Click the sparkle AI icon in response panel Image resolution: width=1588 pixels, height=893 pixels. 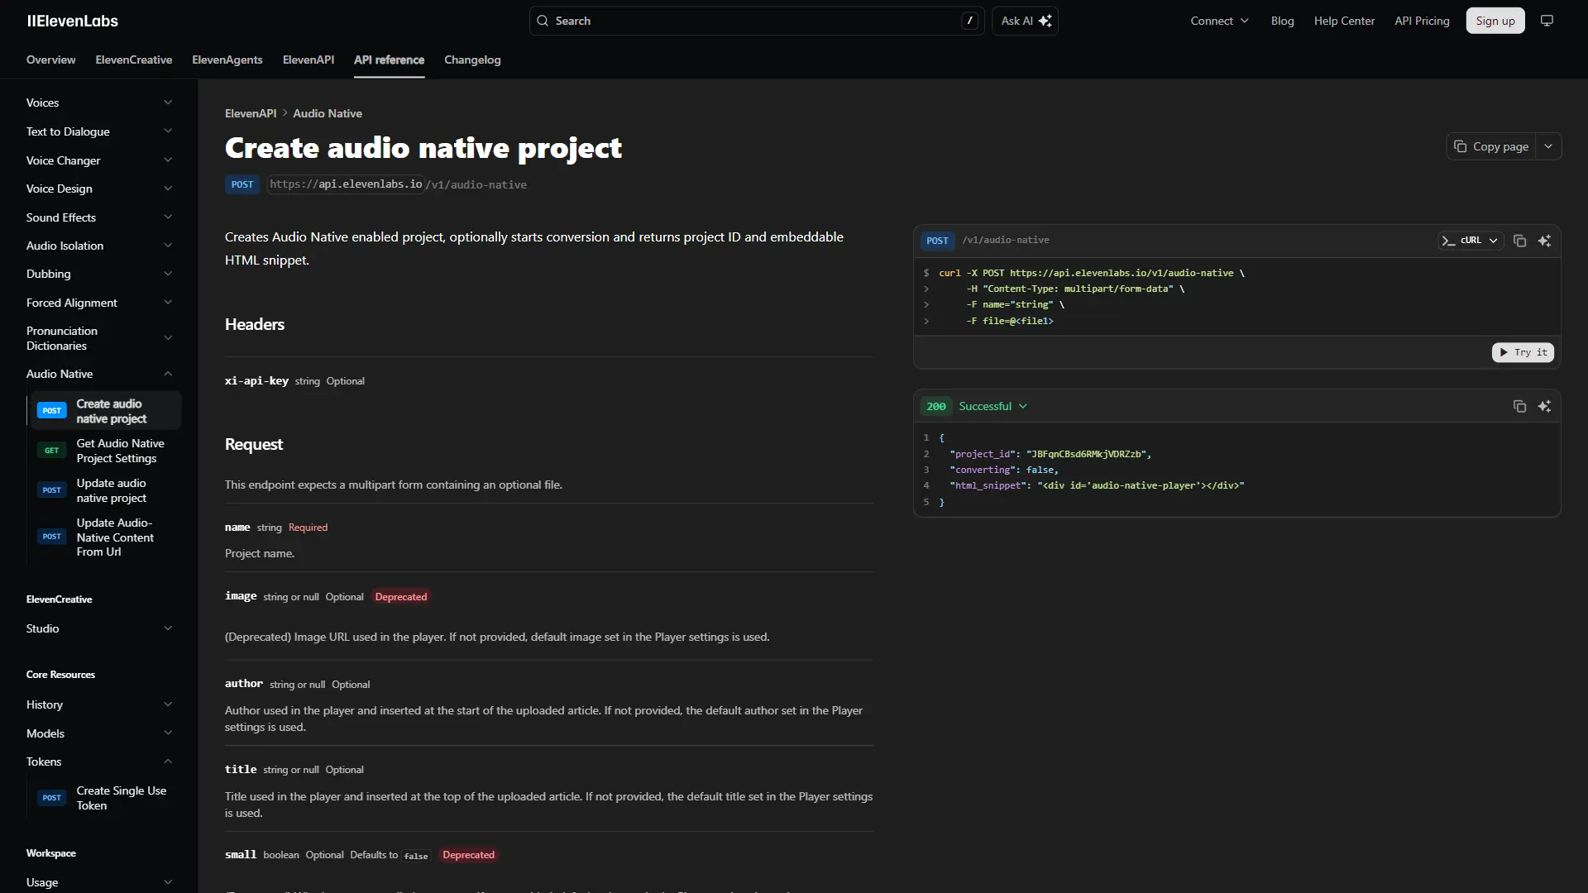pos(1544,406)
